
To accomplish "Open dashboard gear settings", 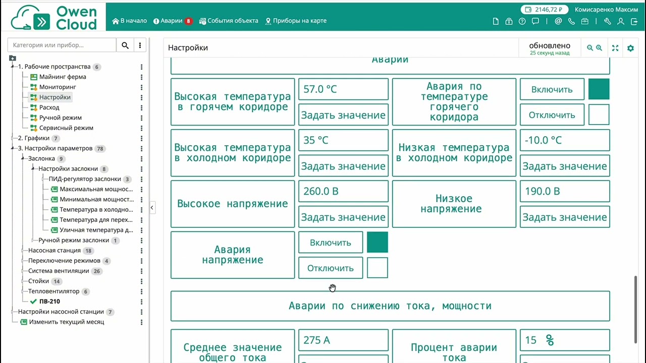I will coord(630,48).
